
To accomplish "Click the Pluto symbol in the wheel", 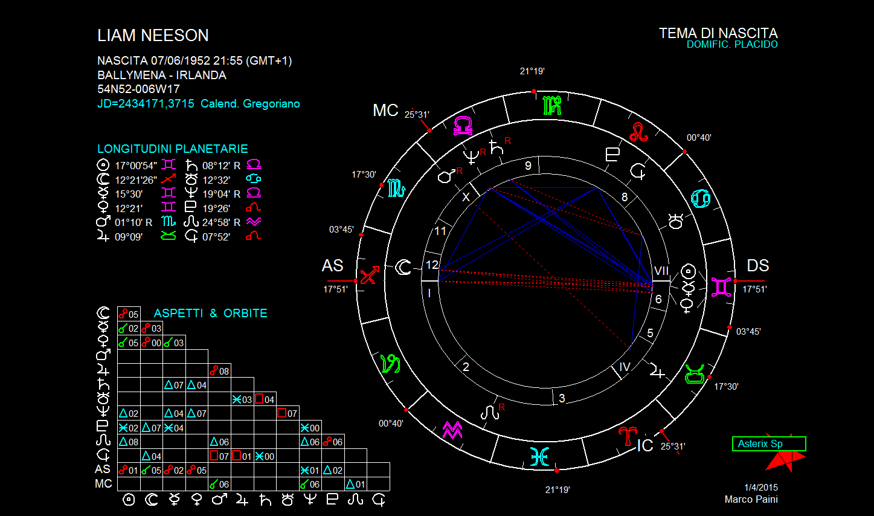I will click(x=612, y=155).
